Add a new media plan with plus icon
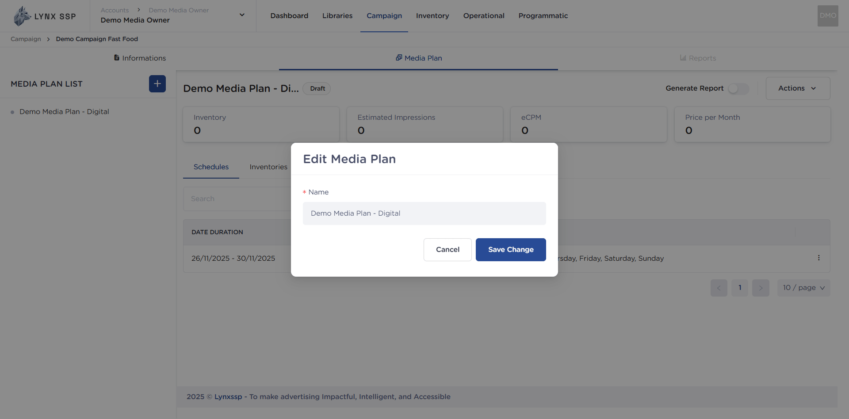Viewport: 849px width, 419px height. [157, 84]
